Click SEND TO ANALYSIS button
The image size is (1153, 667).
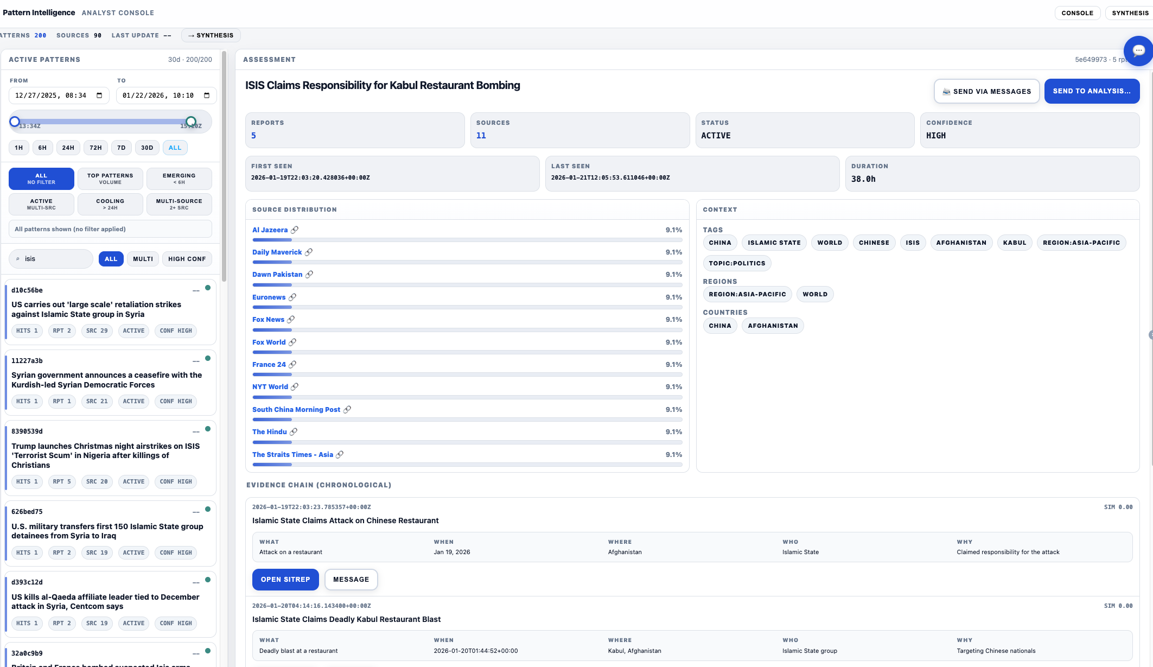tap(1091, 91)
